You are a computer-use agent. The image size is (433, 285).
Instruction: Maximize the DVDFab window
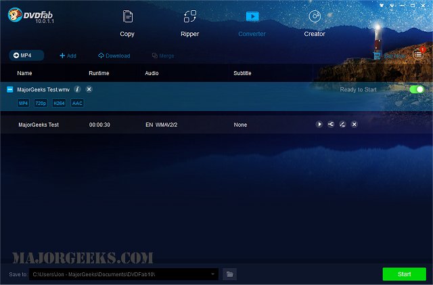(x=413, y=5)
